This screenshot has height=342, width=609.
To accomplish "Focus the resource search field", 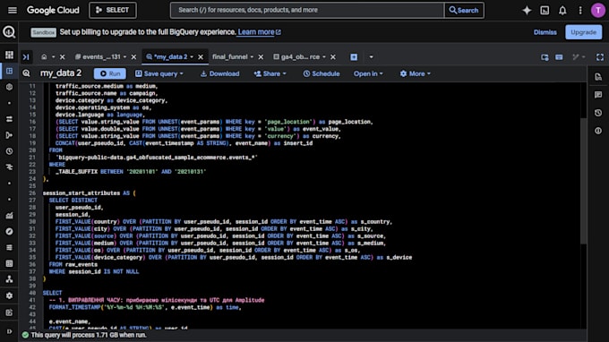I will tap(307, 10).
